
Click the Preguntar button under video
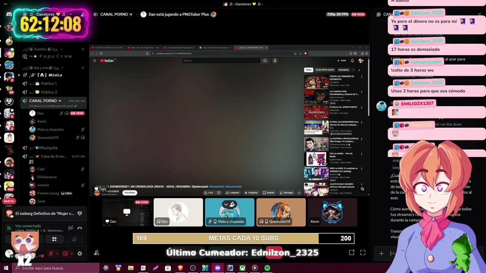pos(251,193)
